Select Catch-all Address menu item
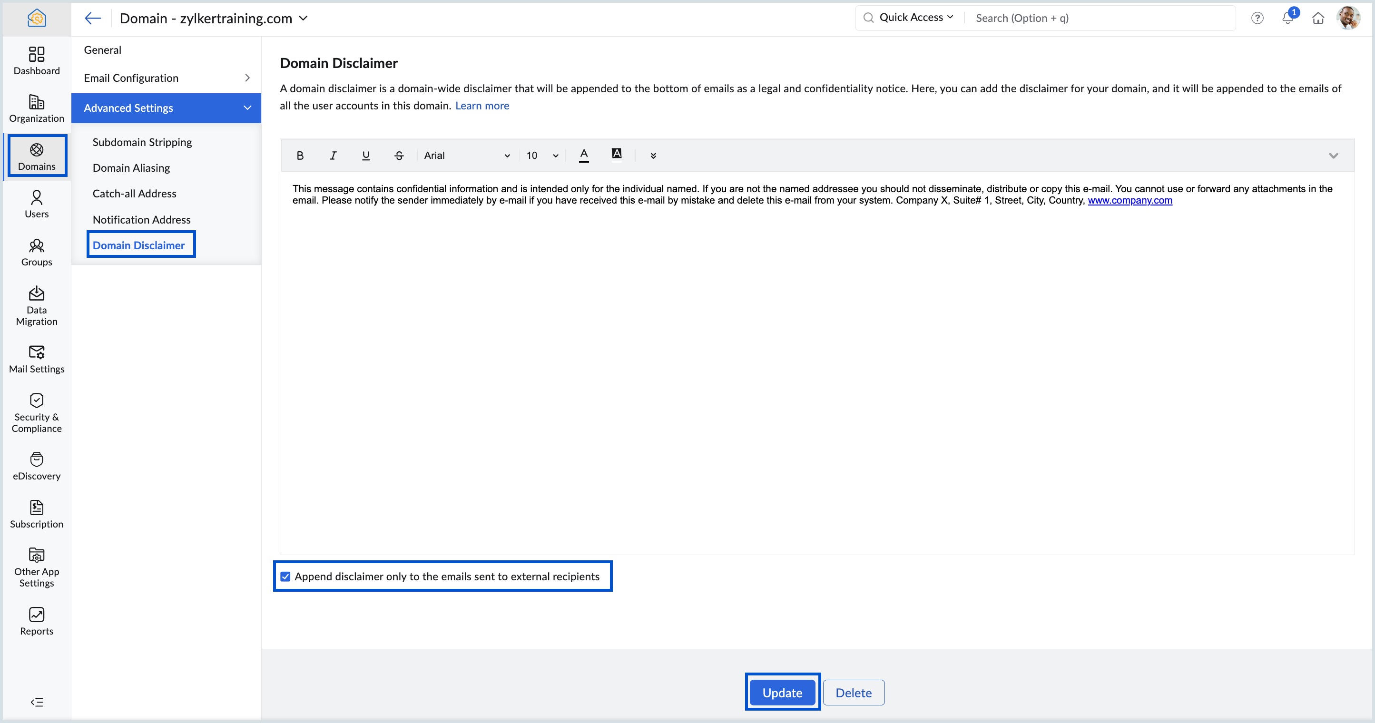Image resolution: width=1375 pixels, height=723 pixels. (134, 194)
